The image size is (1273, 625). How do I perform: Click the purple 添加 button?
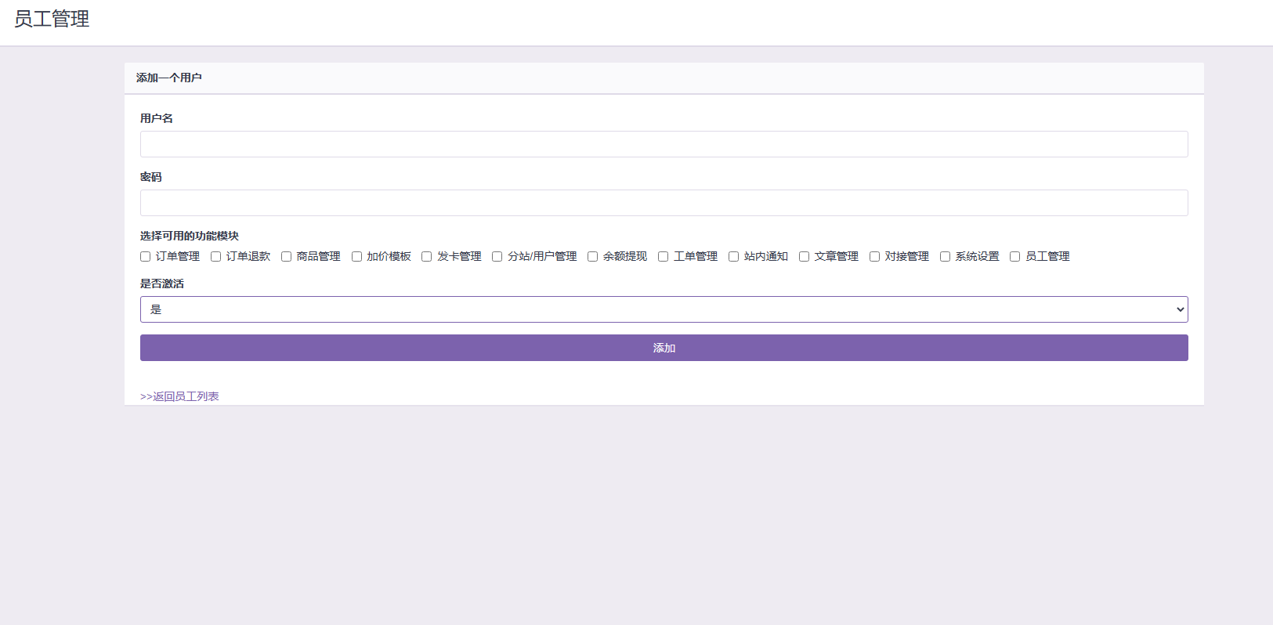point(664,348)
